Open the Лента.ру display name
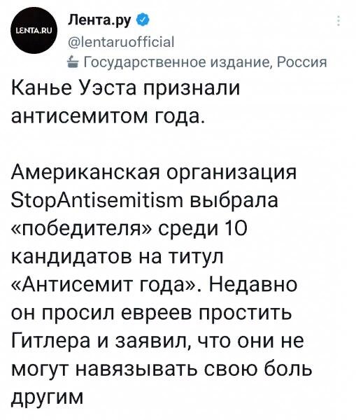 pyautogui.click(x=100, y=20)
